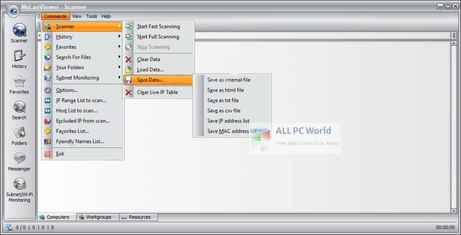Click Clear Live IP Table
Viewport: 461px width, 235px height.
[x=157, y=92]
